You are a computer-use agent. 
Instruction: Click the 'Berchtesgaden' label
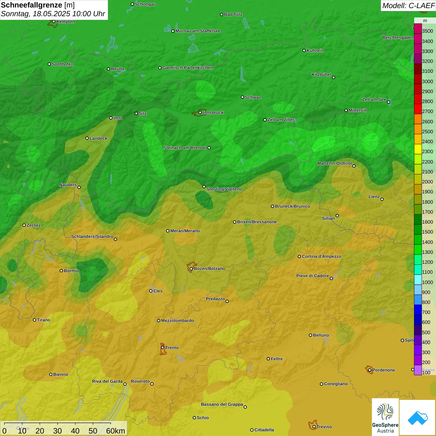pyautogui.click(x=398, y=37)
